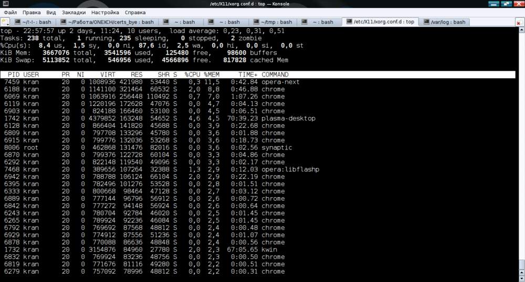525x282 pixels.
Task: Click the root user entry
Action: coord(31,147)
